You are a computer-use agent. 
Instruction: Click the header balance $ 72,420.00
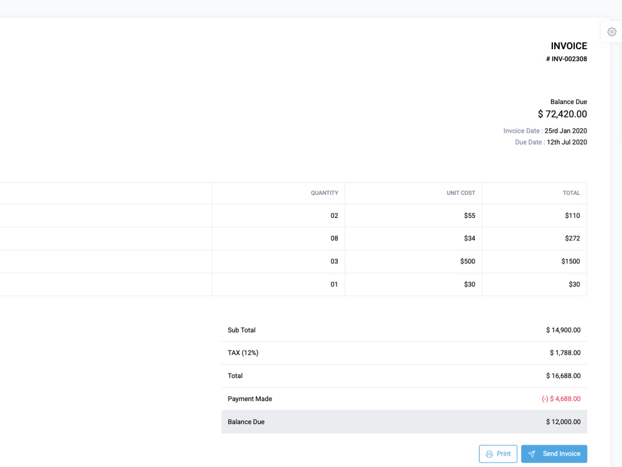pos(562,114)
